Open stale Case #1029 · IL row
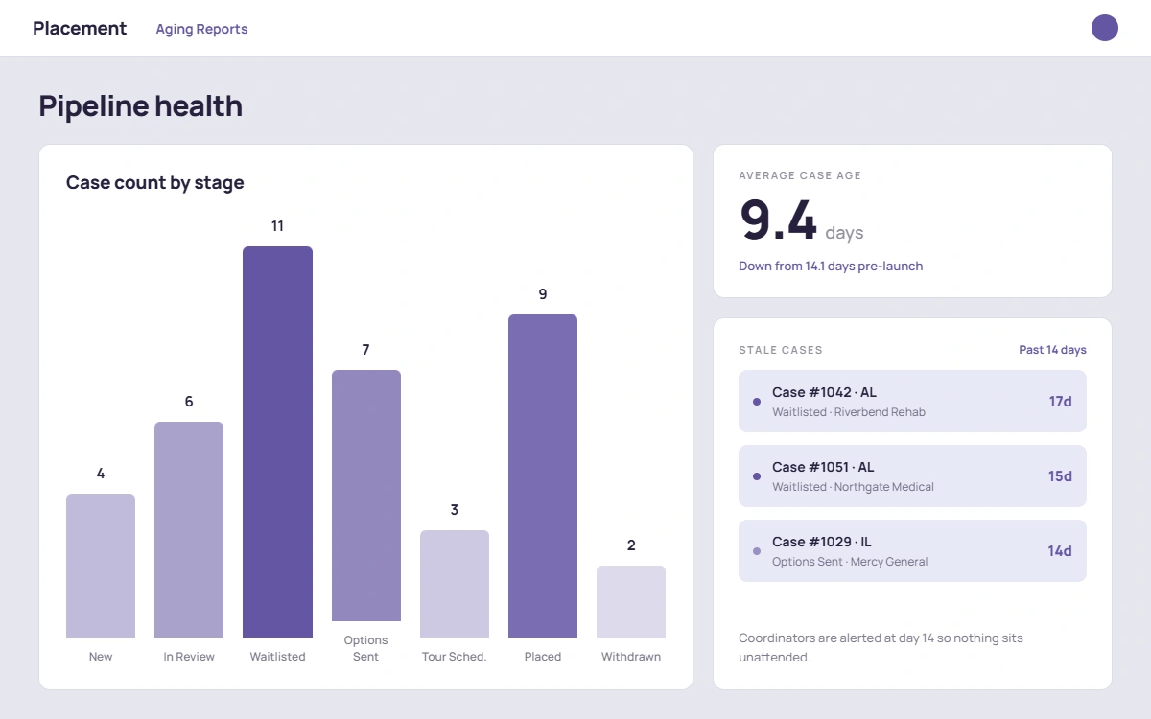1151x719 pixels. [912, 550]
